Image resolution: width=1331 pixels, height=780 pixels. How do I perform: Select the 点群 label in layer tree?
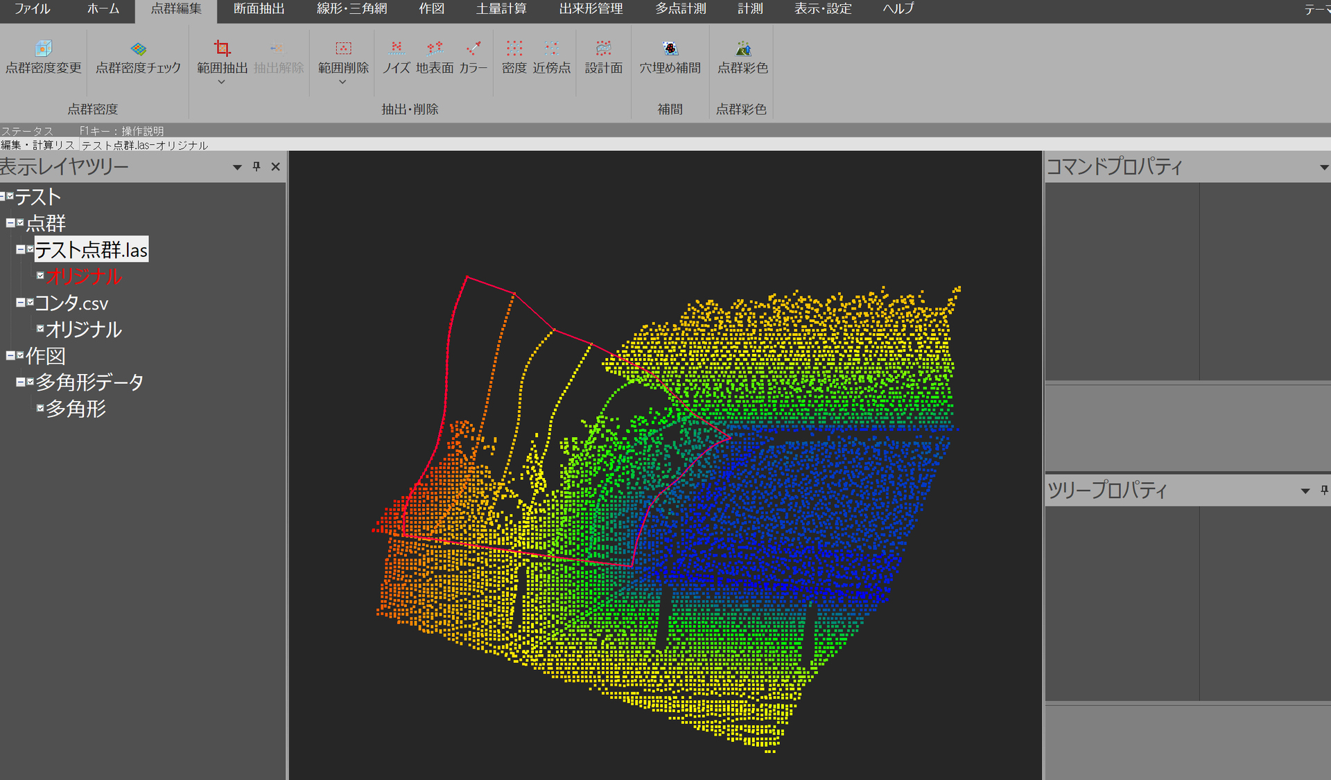coord(46,223)
